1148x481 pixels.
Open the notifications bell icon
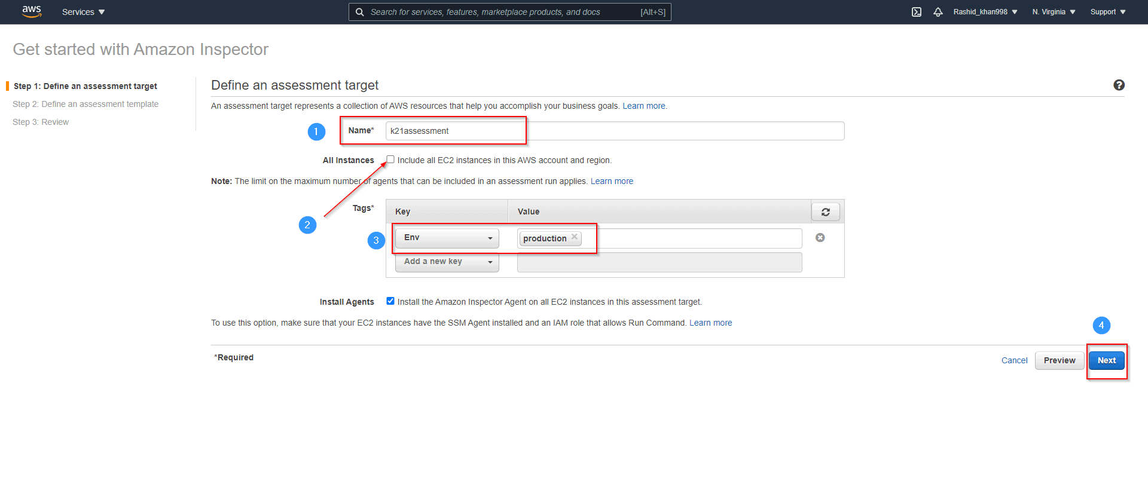tap(938, 12)
